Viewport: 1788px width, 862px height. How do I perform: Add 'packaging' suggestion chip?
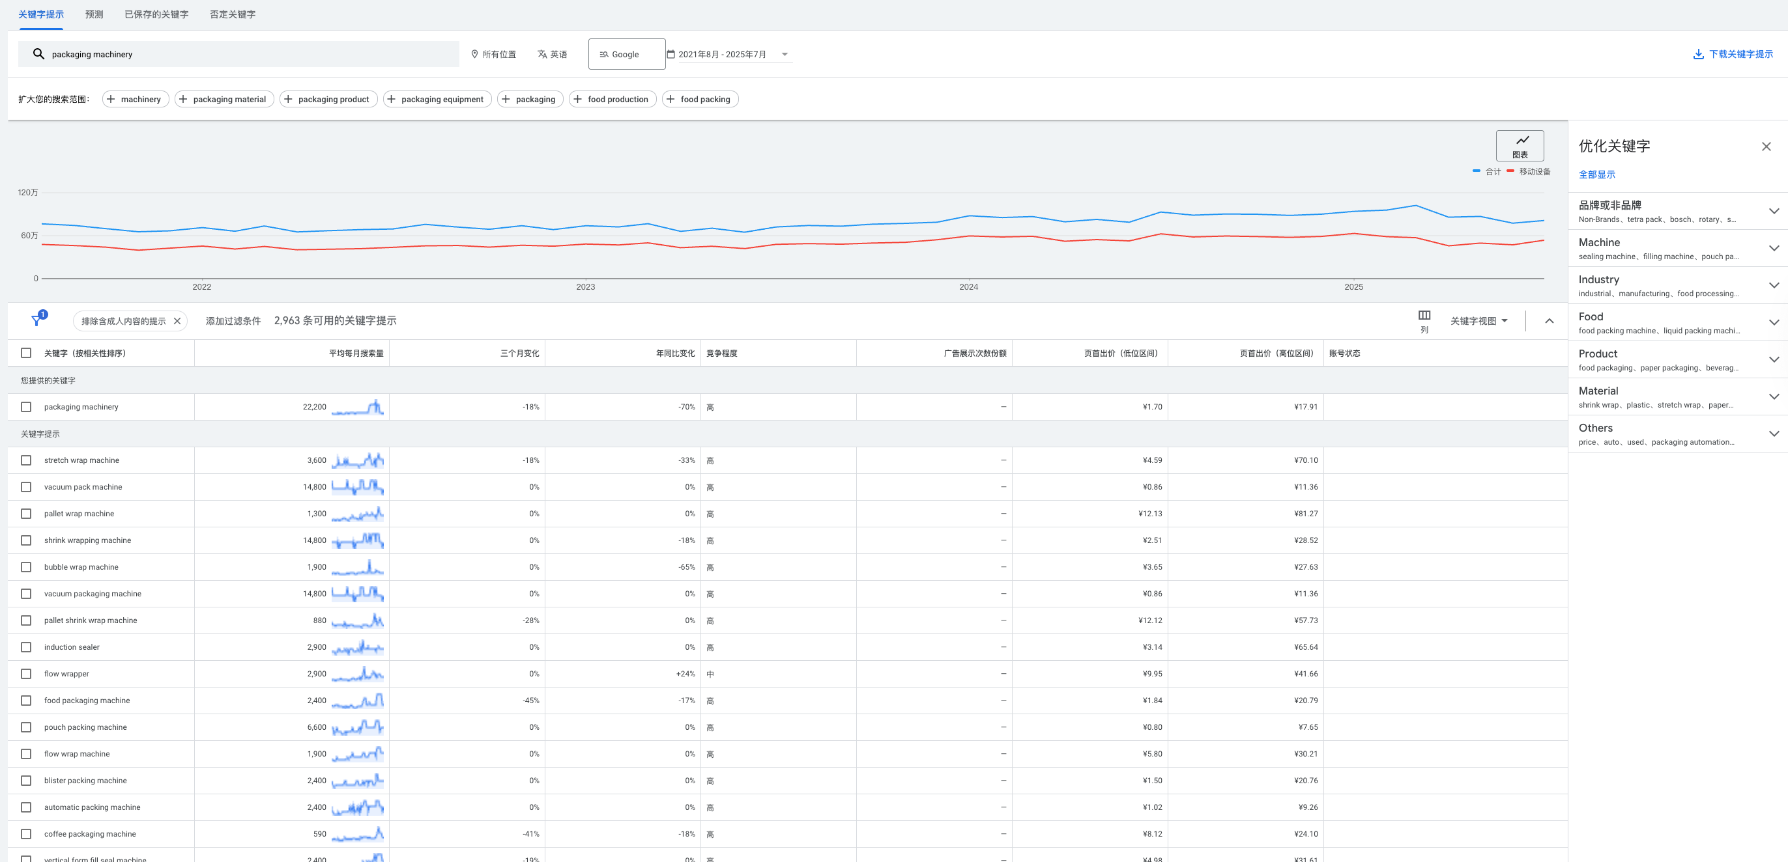530,99
